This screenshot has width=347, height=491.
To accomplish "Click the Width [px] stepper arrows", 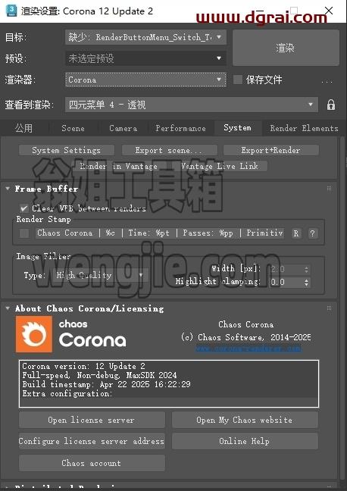I will (306, 269).
